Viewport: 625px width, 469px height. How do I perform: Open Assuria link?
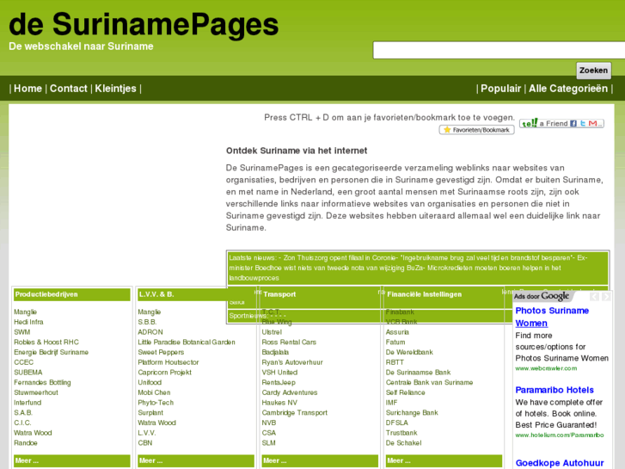[397, 332]
